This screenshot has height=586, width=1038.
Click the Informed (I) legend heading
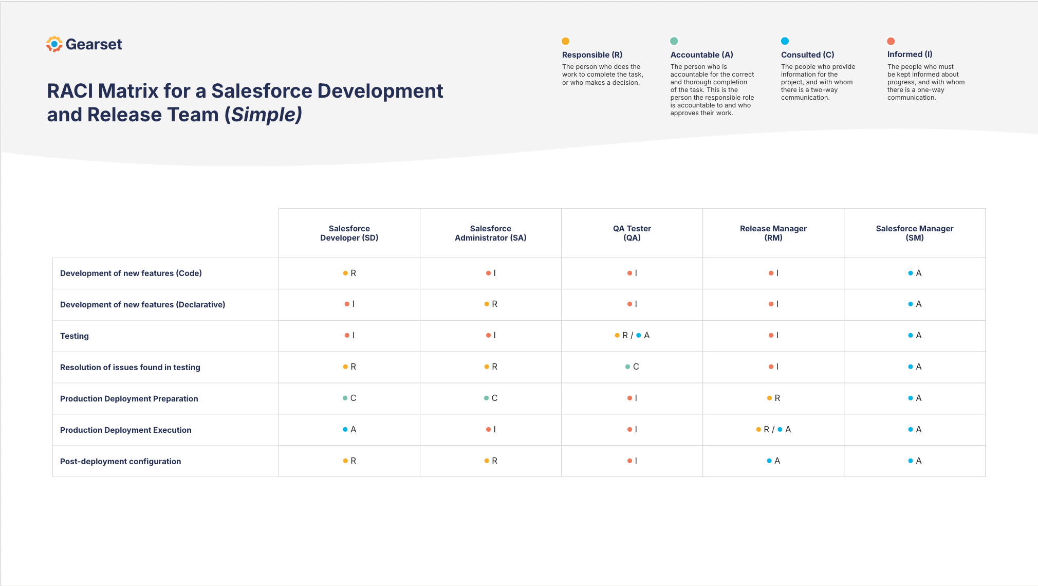[x=910, y=54]
